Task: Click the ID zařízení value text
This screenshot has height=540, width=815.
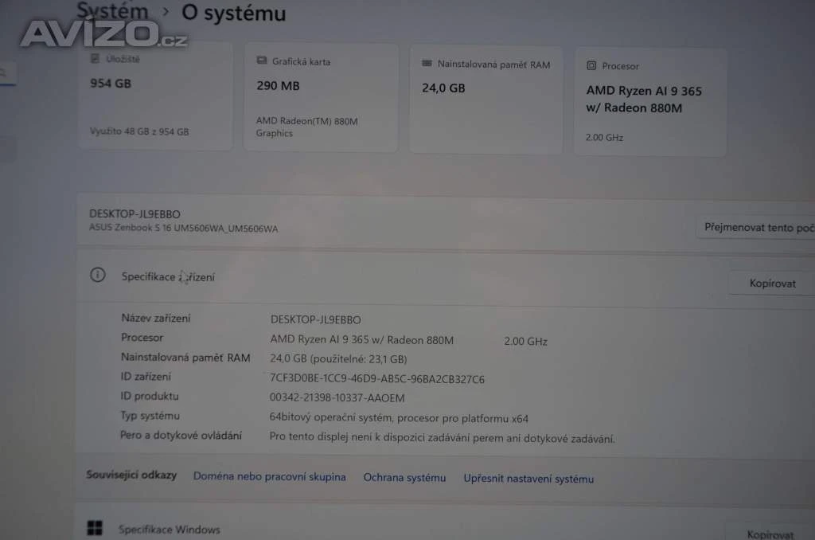Action: click(377, 379)
